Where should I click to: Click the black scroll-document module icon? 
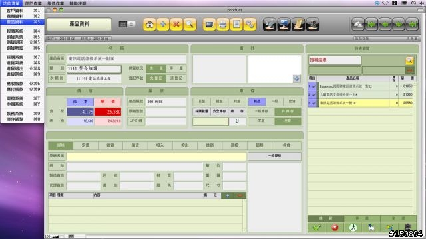click(298, 25)
